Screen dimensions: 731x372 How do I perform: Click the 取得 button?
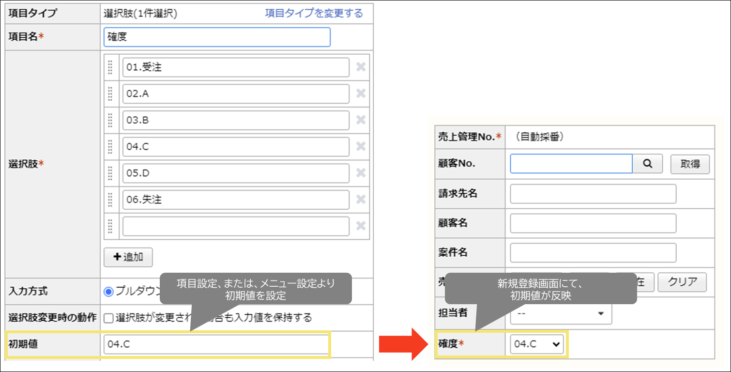pos(689,164)
